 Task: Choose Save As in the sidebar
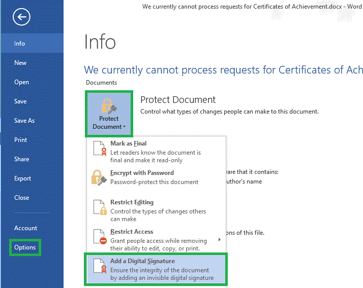pyautogui.click(x=24, y=121)
